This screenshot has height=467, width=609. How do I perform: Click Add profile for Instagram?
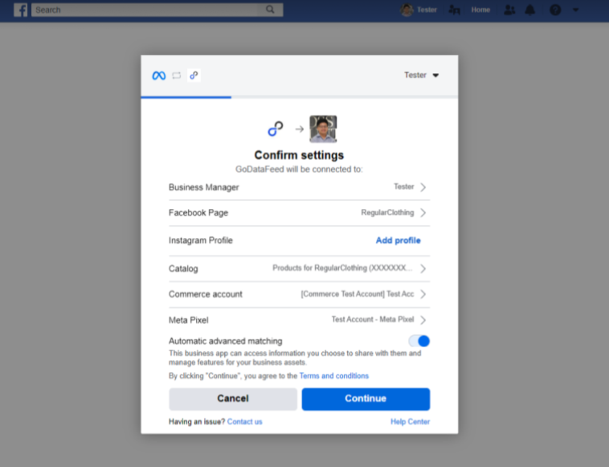(x=399, y=240)
